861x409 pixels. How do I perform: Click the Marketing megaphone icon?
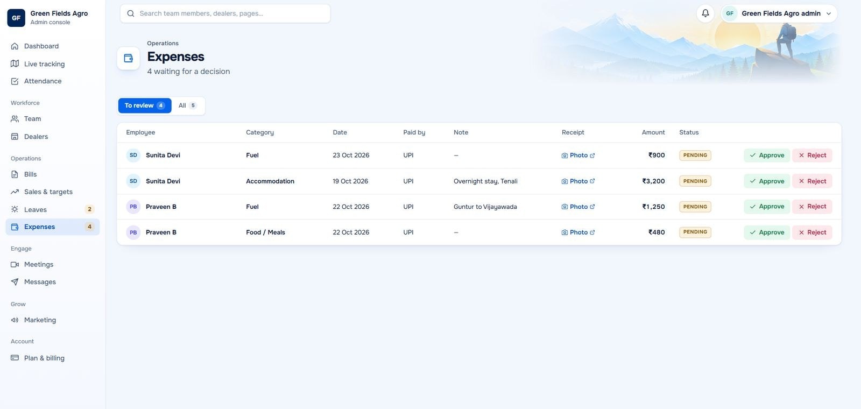15,320
